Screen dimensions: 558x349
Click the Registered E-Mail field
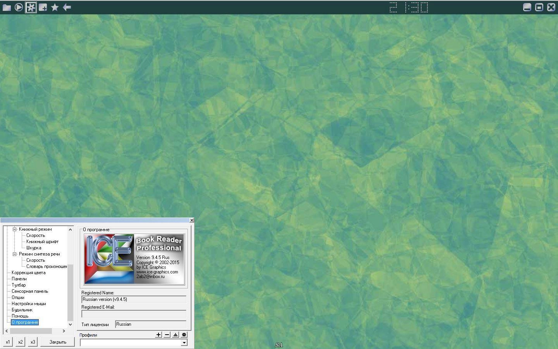134,314
